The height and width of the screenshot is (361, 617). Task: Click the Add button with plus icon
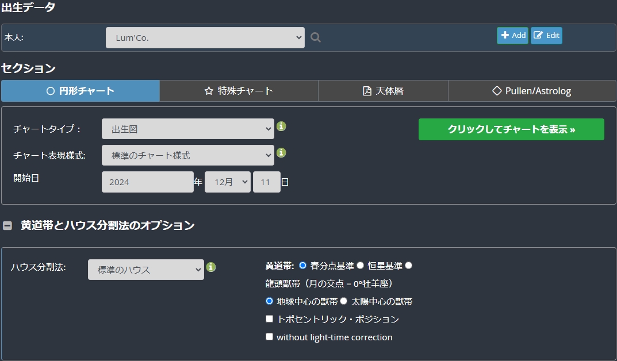[x=512, y=36]
